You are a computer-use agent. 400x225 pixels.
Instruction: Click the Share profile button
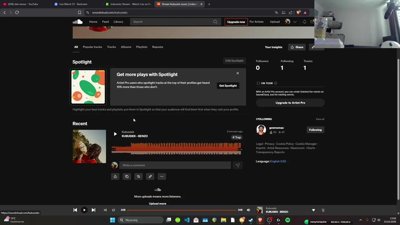[297, 47]
